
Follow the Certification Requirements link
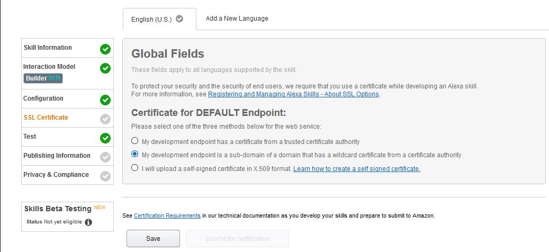[167, 216]
